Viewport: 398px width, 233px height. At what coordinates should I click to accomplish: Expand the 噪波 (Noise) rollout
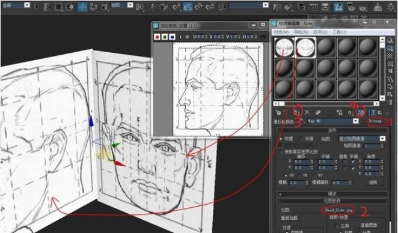(332, 194)
